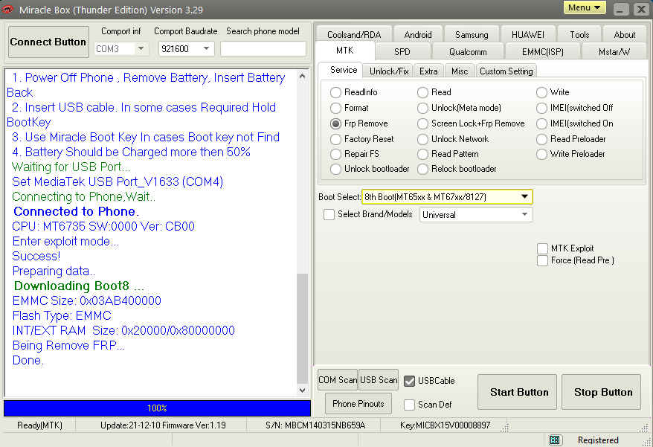Click the Connect Button

click(x=48, y=42)
